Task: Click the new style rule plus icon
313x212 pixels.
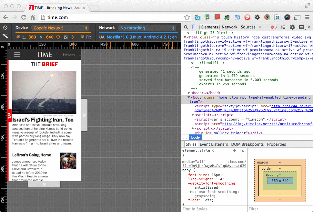Action: [235, 151]
